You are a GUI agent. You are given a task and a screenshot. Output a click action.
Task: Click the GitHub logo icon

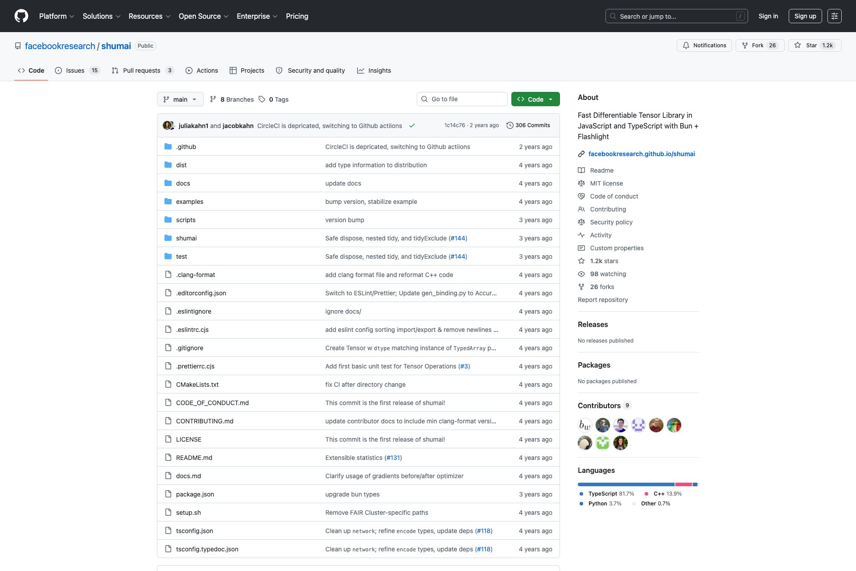point(21,16)
